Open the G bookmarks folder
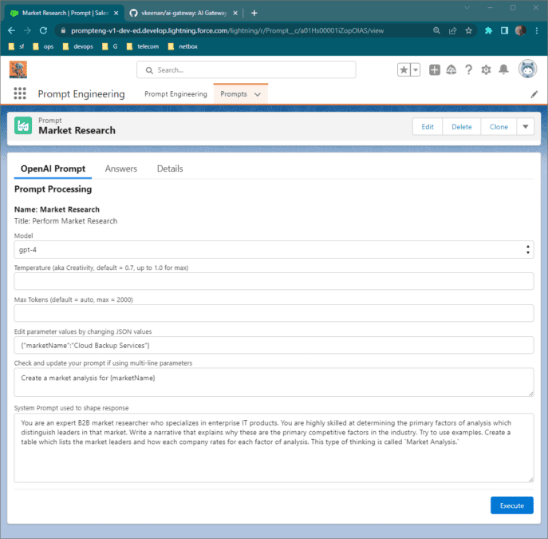548x539 pixels. pos(110,46)
